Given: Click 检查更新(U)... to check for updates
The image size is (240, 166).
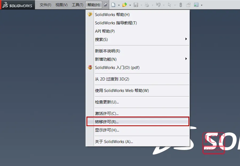Looking at the screenshot, I should pyautogui.click(x=138, y=102).
